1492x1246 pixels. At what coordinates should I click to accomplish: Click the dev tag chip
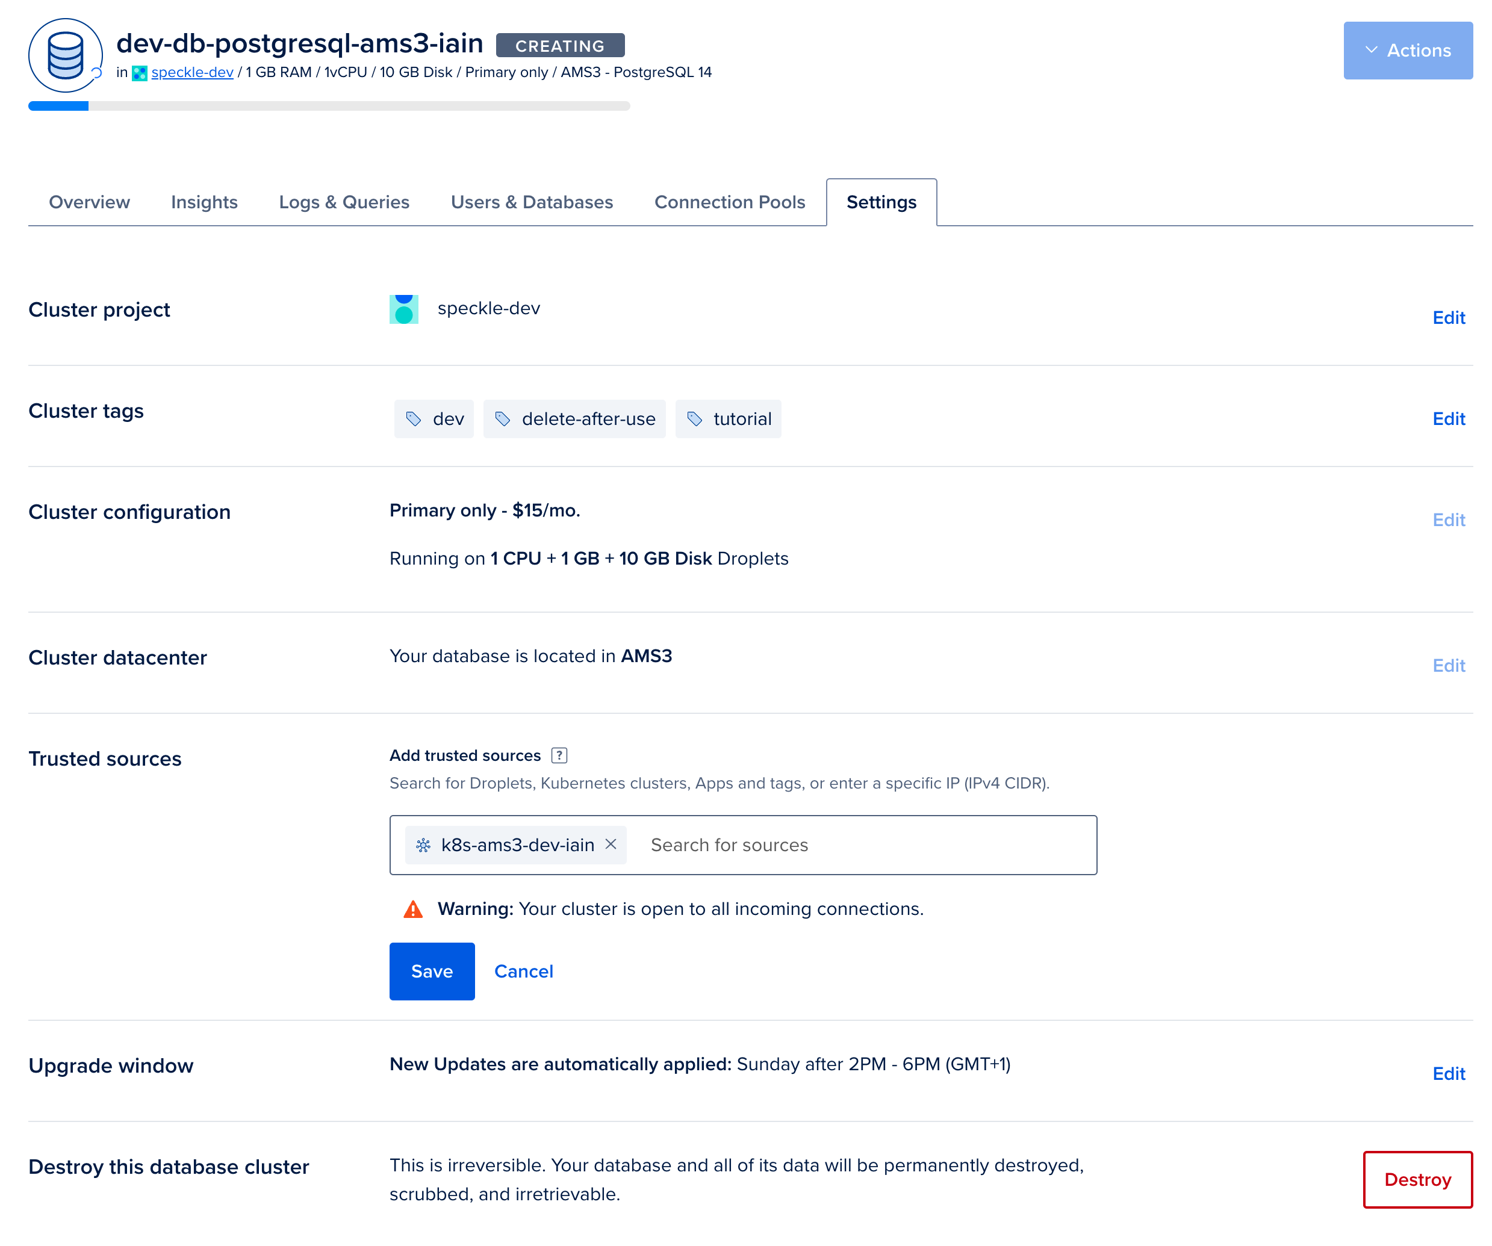pyautogui.click(x=434, y=419)
